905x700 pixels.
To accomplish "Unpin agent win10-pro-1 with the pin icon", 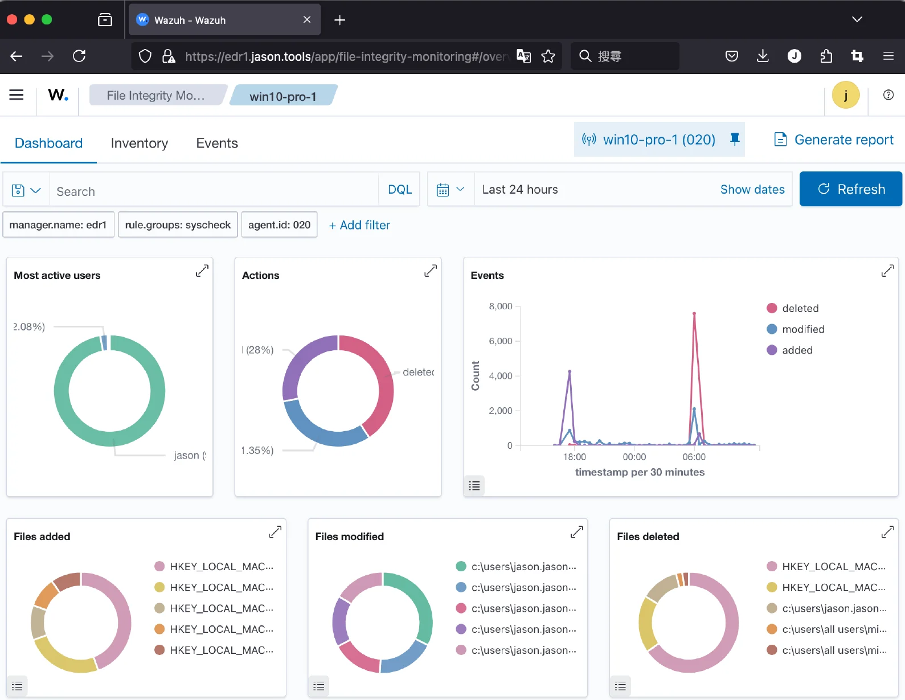I will [x=735, y=139].
